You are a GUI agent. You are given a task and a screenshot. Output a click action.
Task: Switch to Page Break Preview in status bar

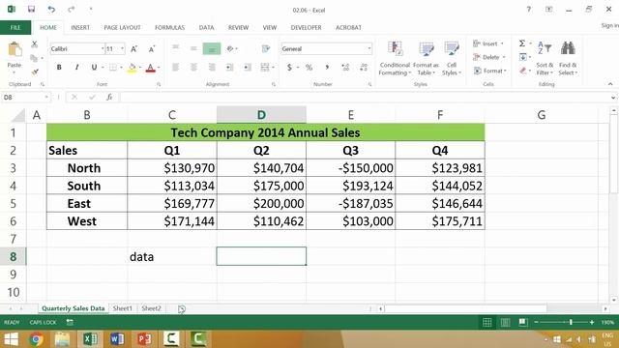coord(523,322)
